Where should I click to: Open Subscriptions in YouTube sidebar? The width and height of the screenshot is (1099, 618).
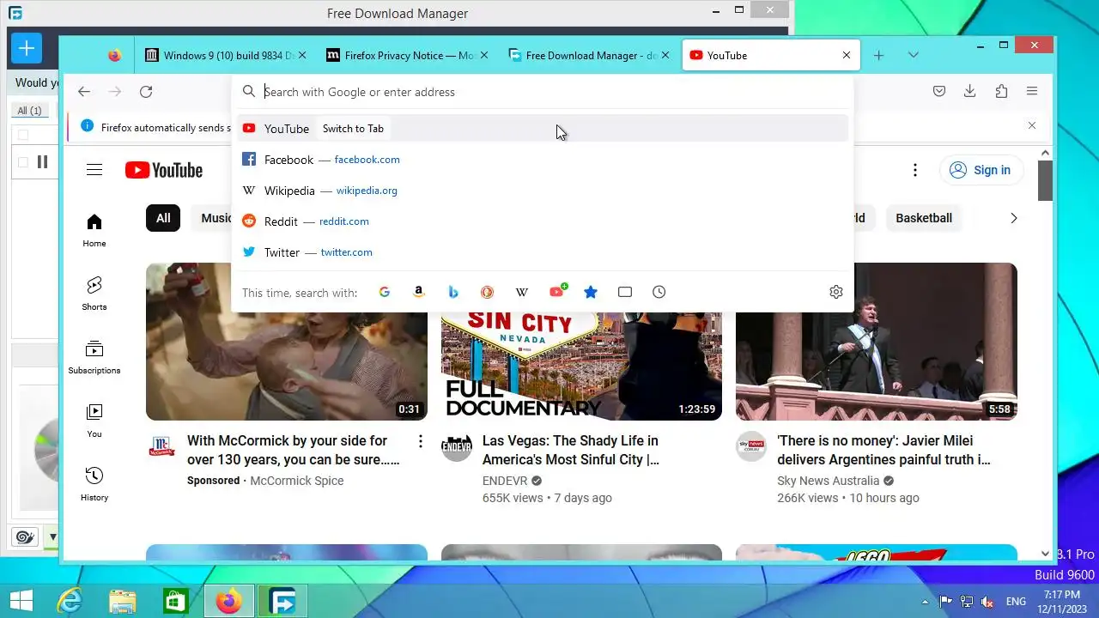(x=94, y=358)
